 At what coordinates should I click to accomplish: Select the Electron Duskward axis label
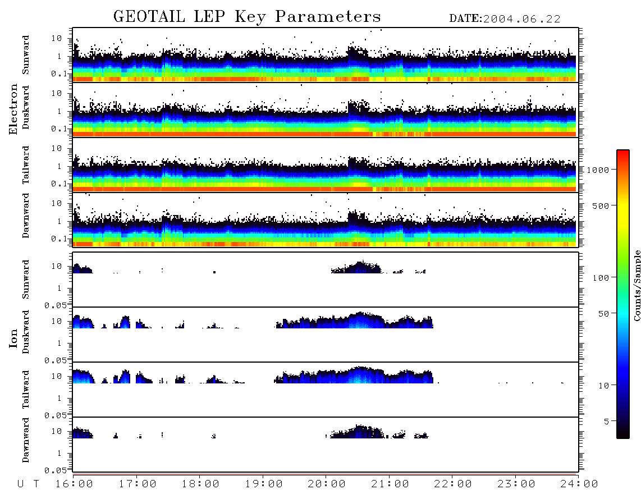point(26,107)
